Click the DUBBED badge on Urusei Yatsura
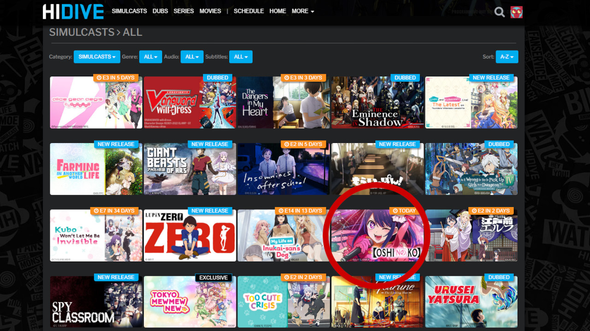Viewport: 590px width, 331px height. click(x=499, y=277)
